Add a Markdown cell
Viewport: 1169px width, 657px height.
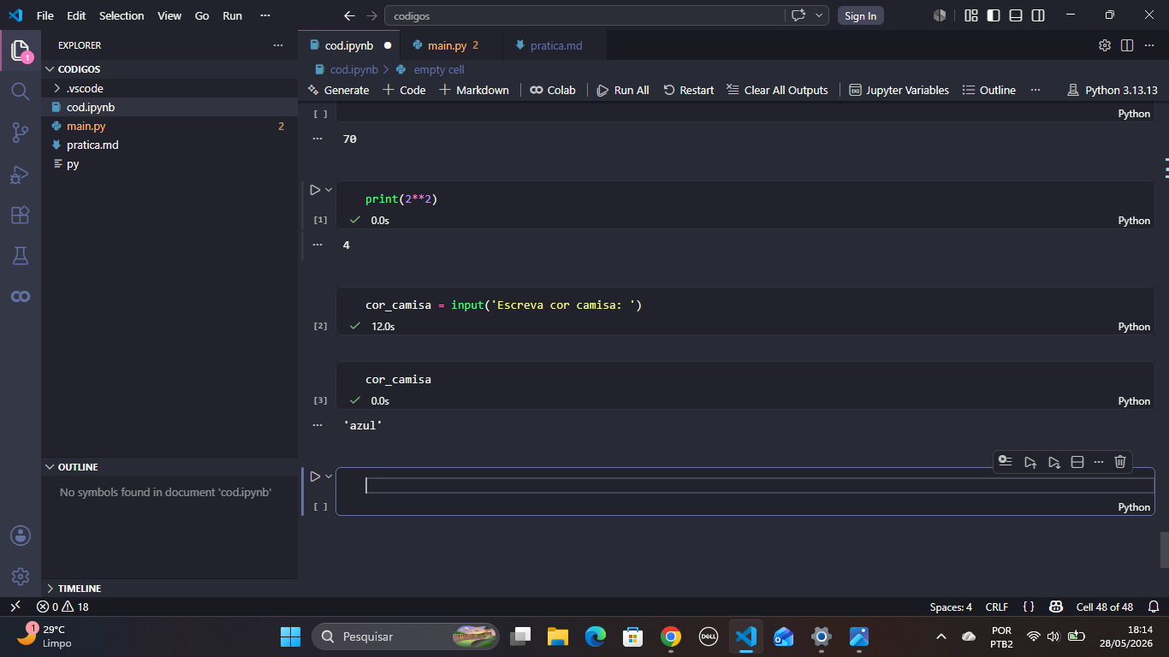473,90
